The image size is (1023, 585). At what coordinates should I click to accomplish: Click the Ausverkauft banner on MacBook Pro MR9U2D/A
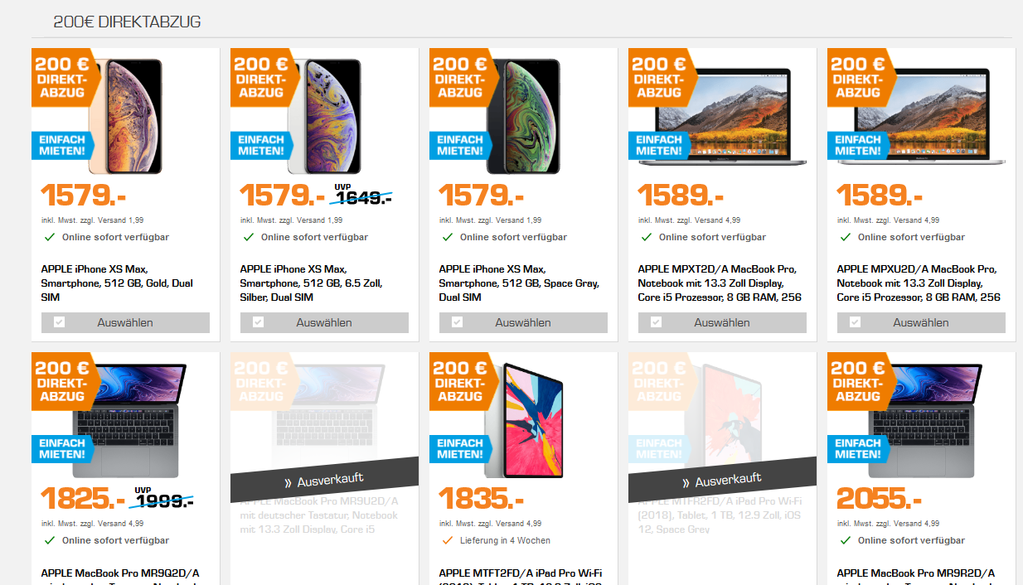324,480
